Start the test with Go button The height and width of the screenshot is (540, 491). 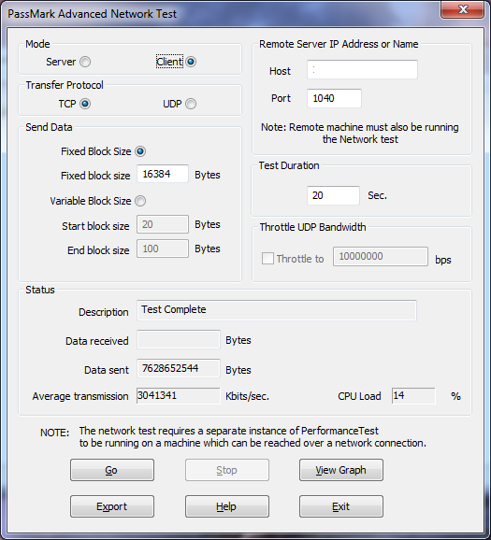(x=112, y=470)
